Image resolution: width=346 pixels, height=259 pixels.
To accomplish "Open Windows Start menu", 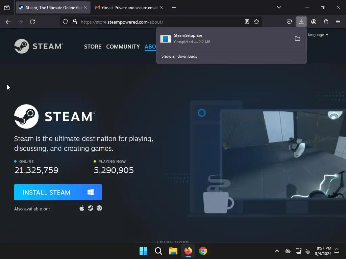I will point(143,251).
